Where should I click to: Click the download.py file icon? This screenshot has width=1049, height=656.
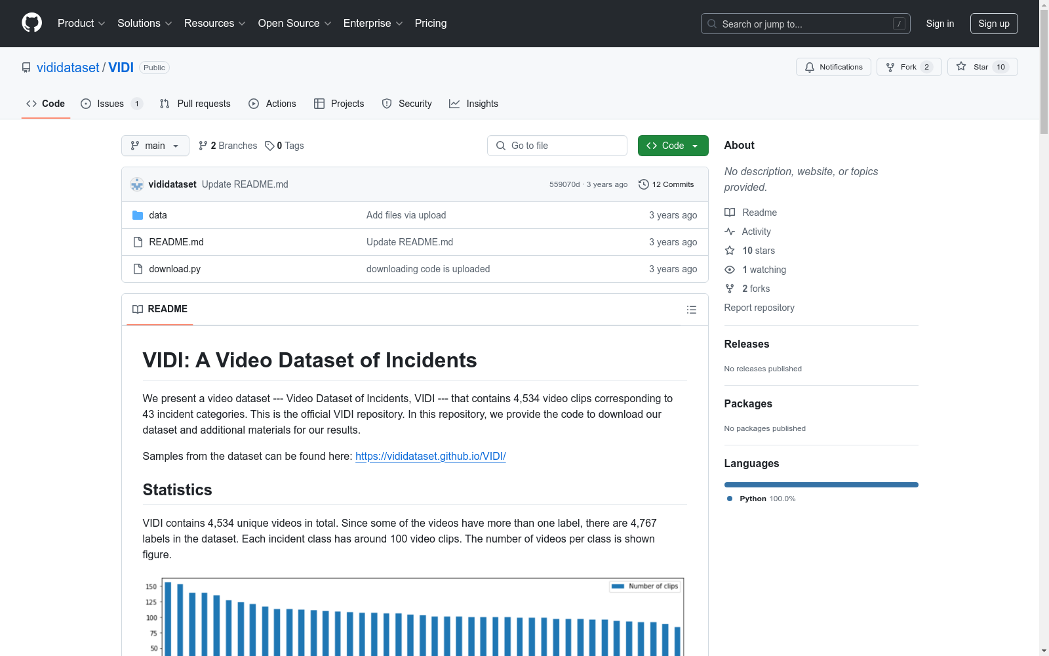[138, 269]
